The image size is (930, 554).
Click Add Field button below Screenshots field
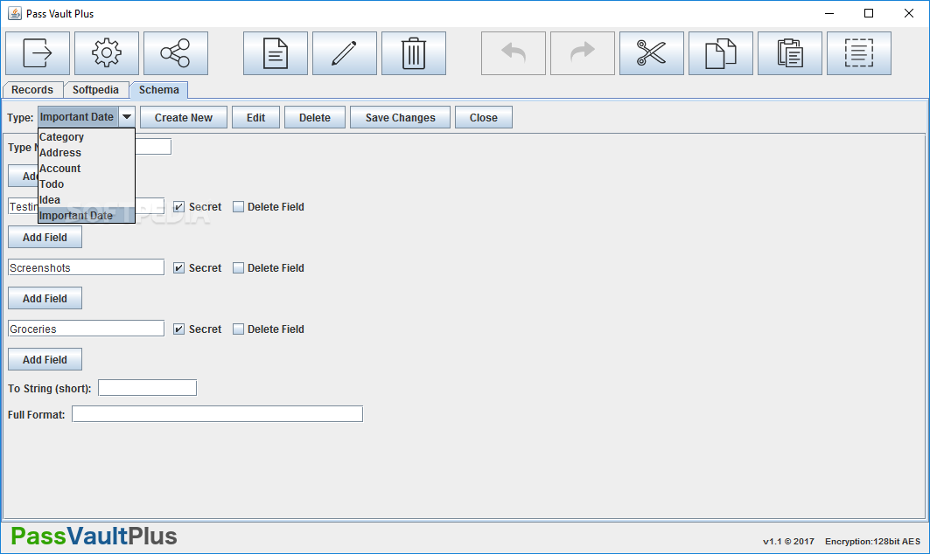point(45,298)
